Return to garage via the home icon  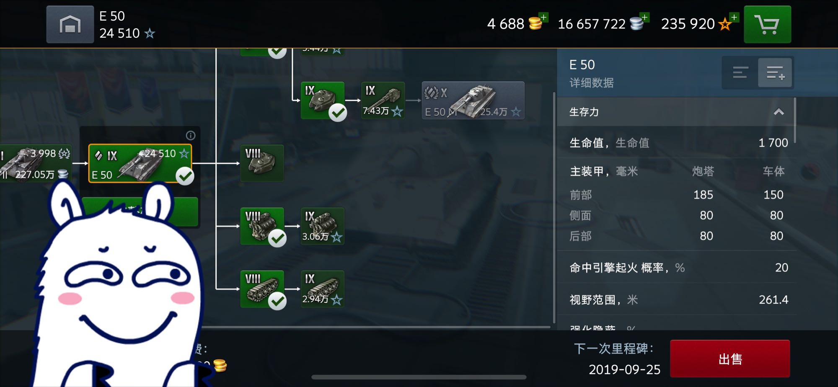point(70,24)
